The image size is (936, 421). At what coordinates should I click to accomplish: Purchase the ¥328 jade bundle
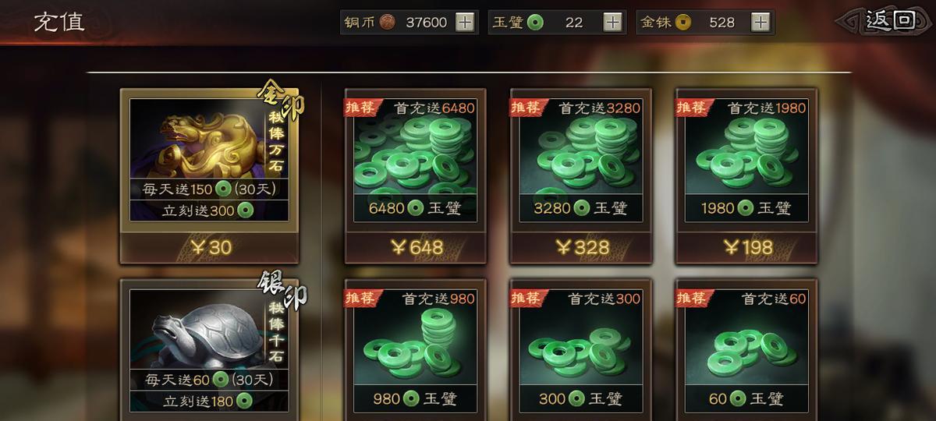[580, 248]
